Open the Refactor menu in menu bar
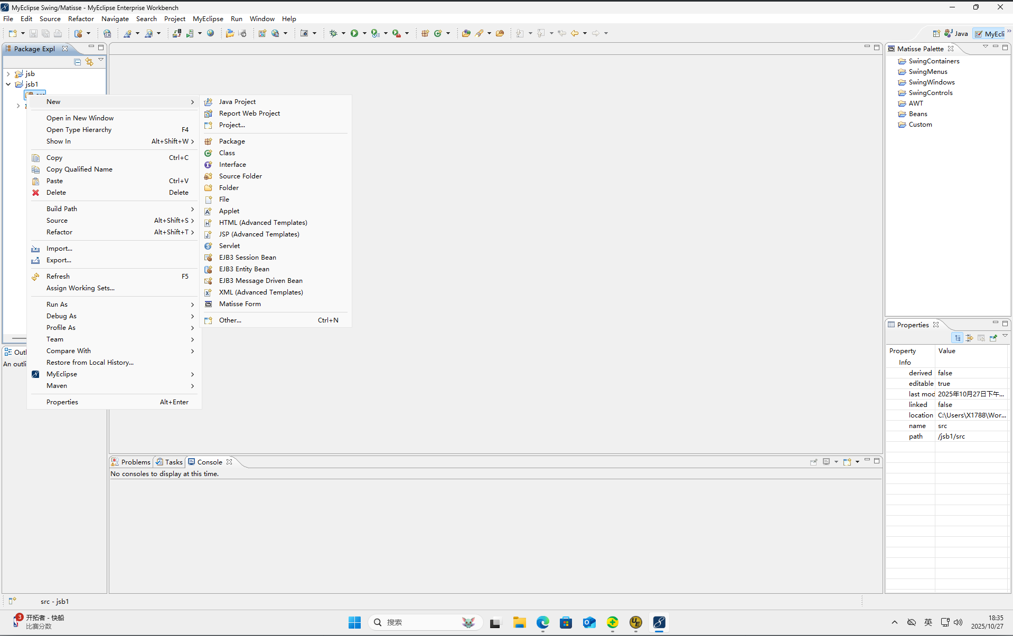Viewport: 1013px width, 636px height. point(81,18)
